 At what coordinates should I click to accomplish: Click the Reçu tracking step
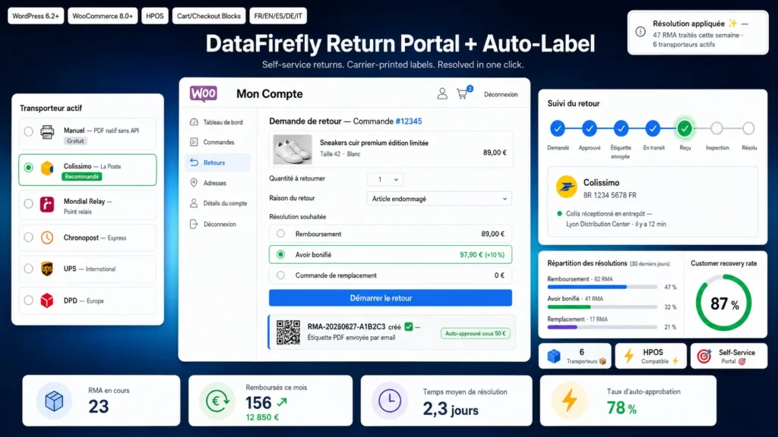point(685,129)
